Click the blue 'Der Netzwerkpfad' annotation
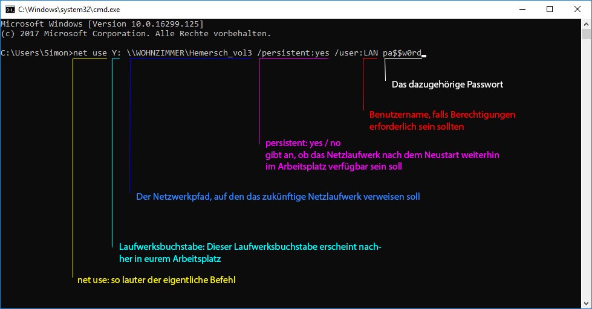The height and width of the screenshot is (309, 592). tap(278, 197)
